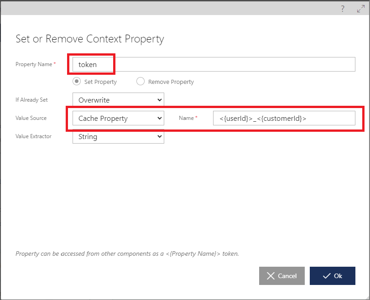Image resolution: width=370 pixels, height=300 pixels.
Task: Click the Value Source label
Action: 31,118
